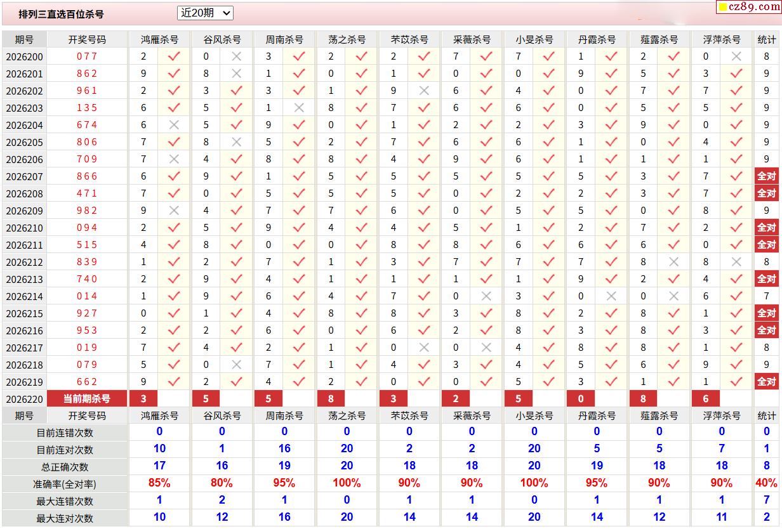Click draw number 135 in row 2026203

coord(87,108)
